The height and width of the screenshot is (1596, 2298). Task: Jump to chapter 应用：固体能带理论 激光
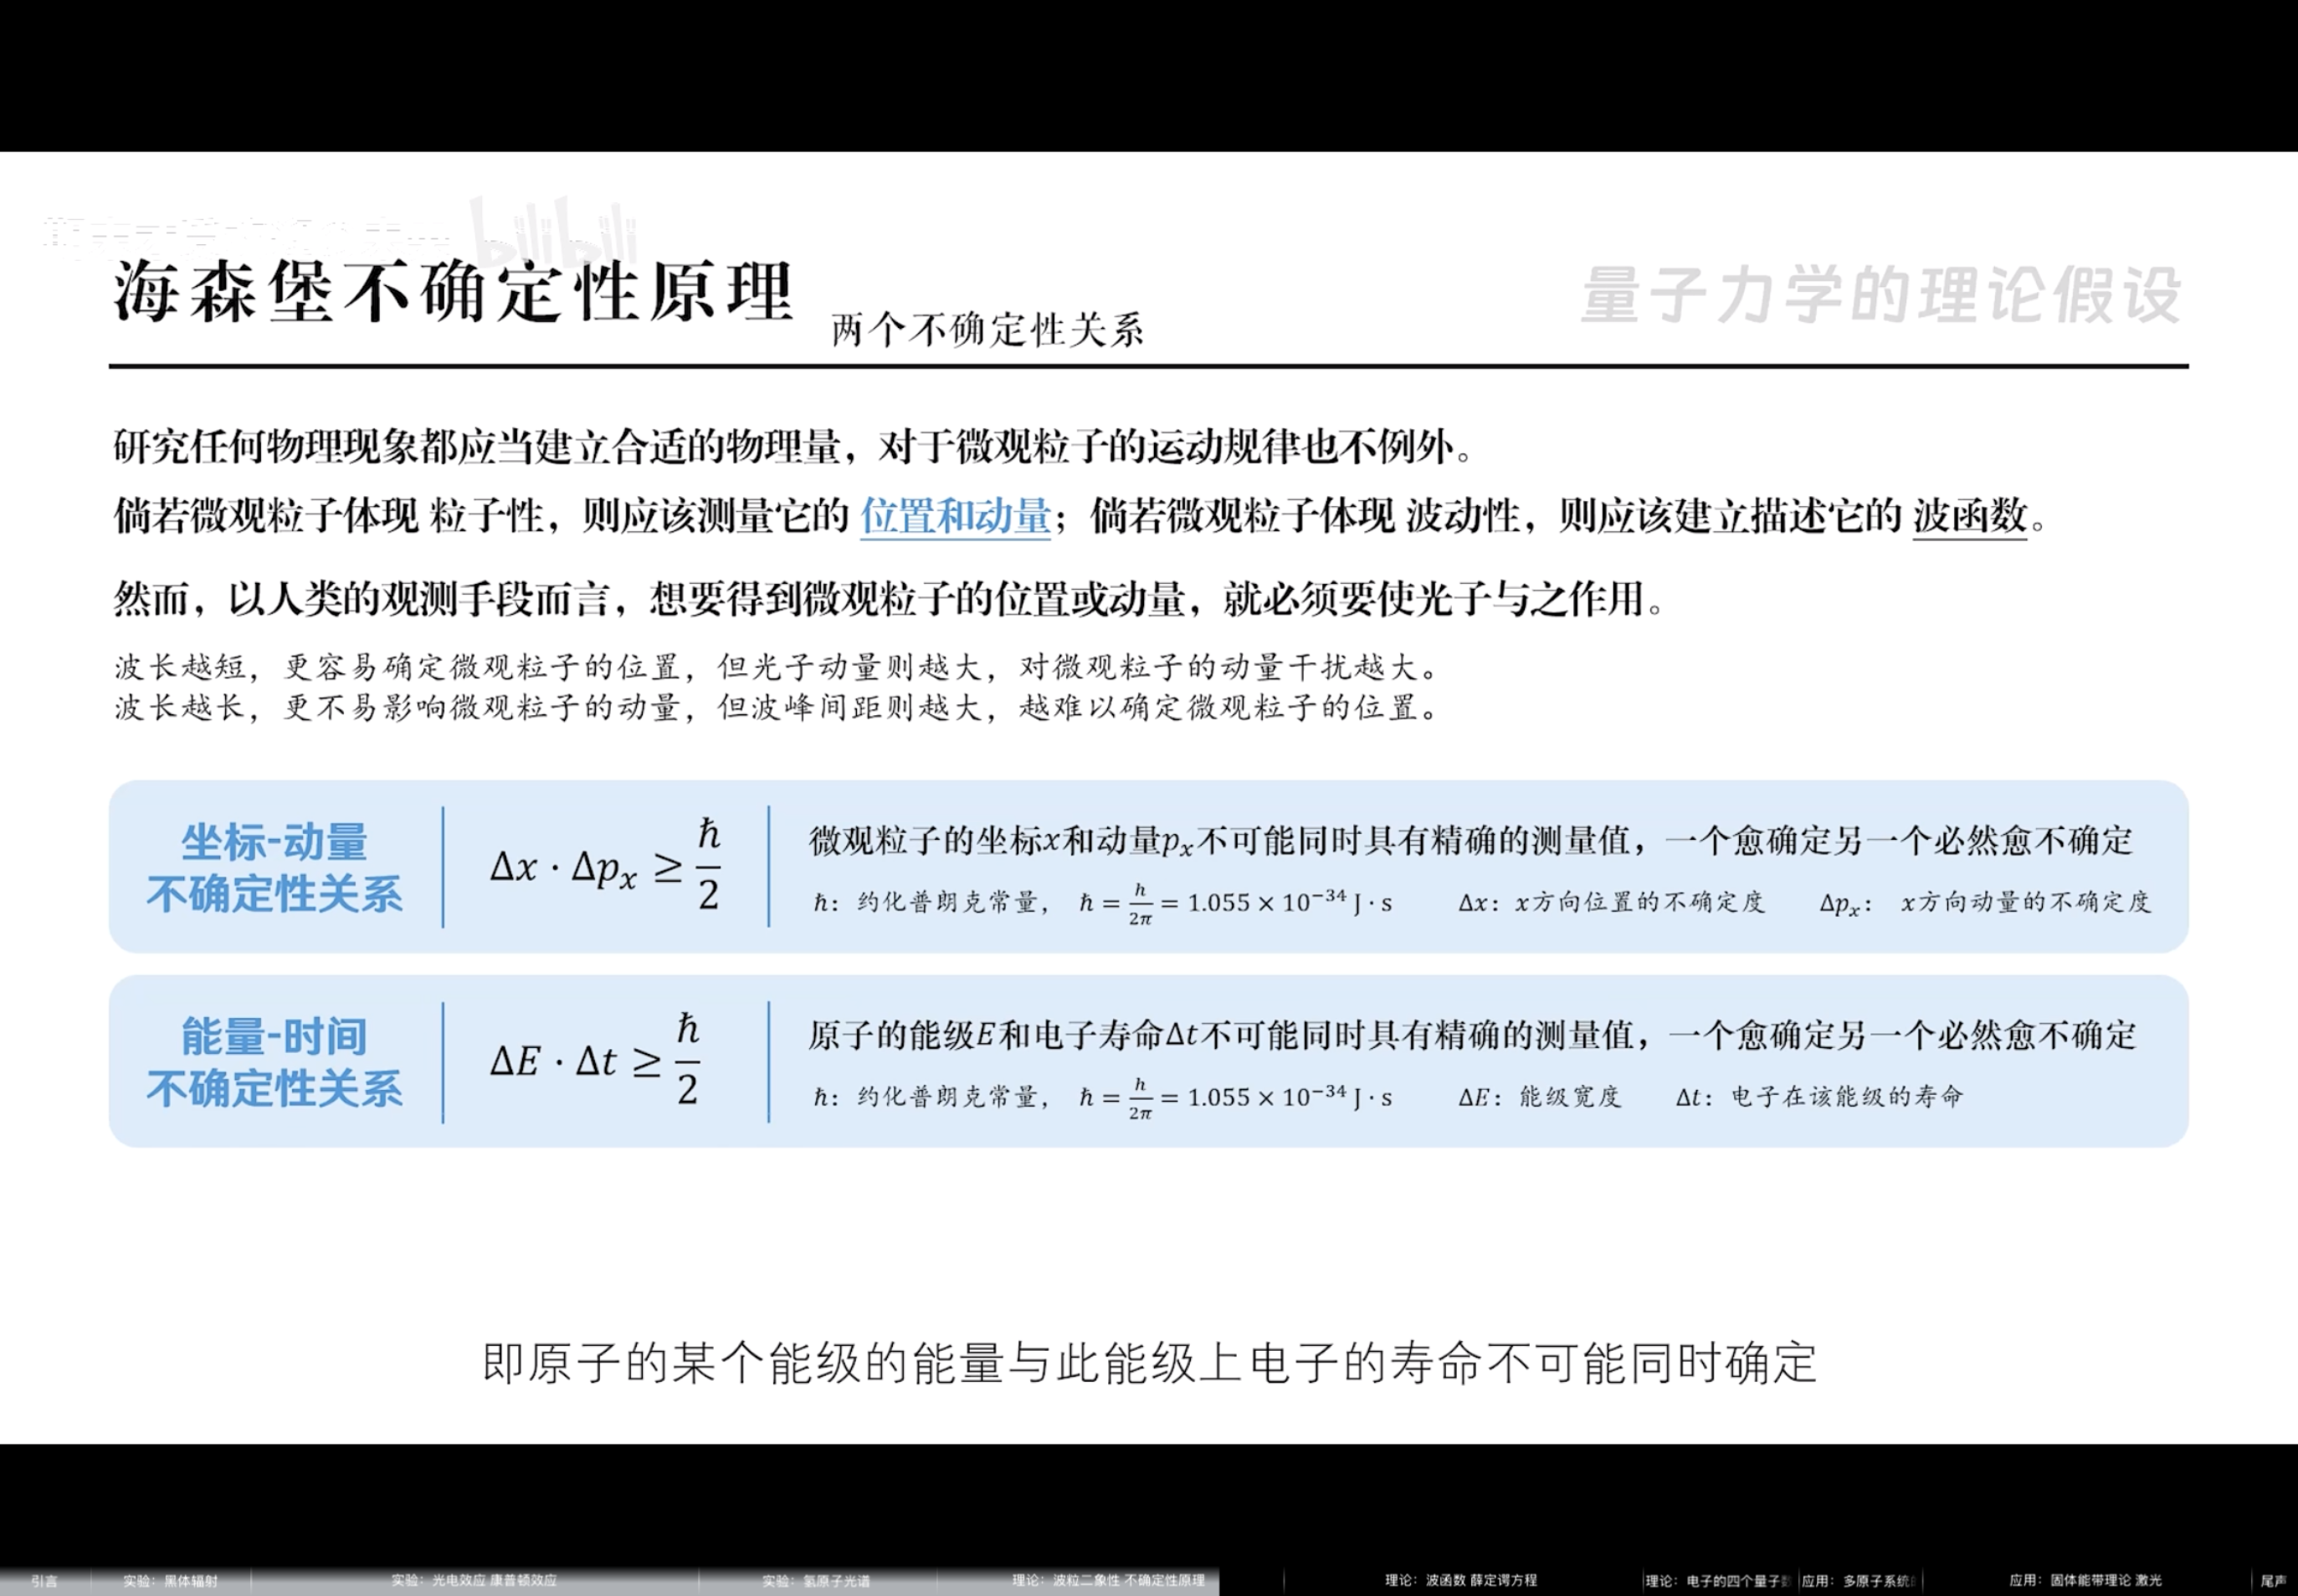[x=2085, y=1580]
